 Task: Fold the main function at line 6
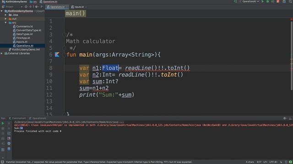(x=64, y=55)
